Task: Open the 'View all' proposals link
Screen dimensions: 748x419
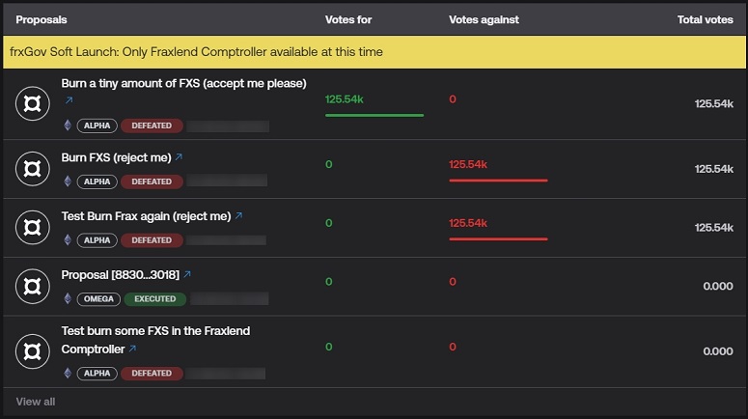Action: pos(36,402)
